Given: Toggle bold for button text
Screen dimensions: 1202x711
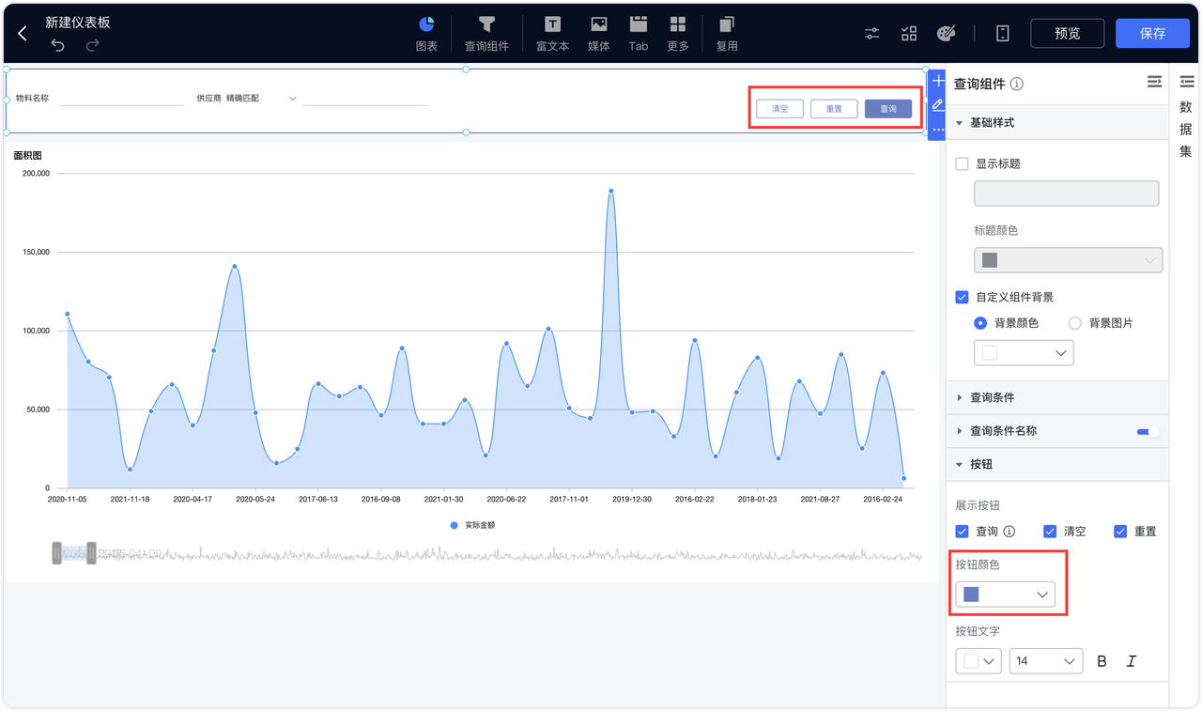Looking at the screenshot, I should [1102, 661].
